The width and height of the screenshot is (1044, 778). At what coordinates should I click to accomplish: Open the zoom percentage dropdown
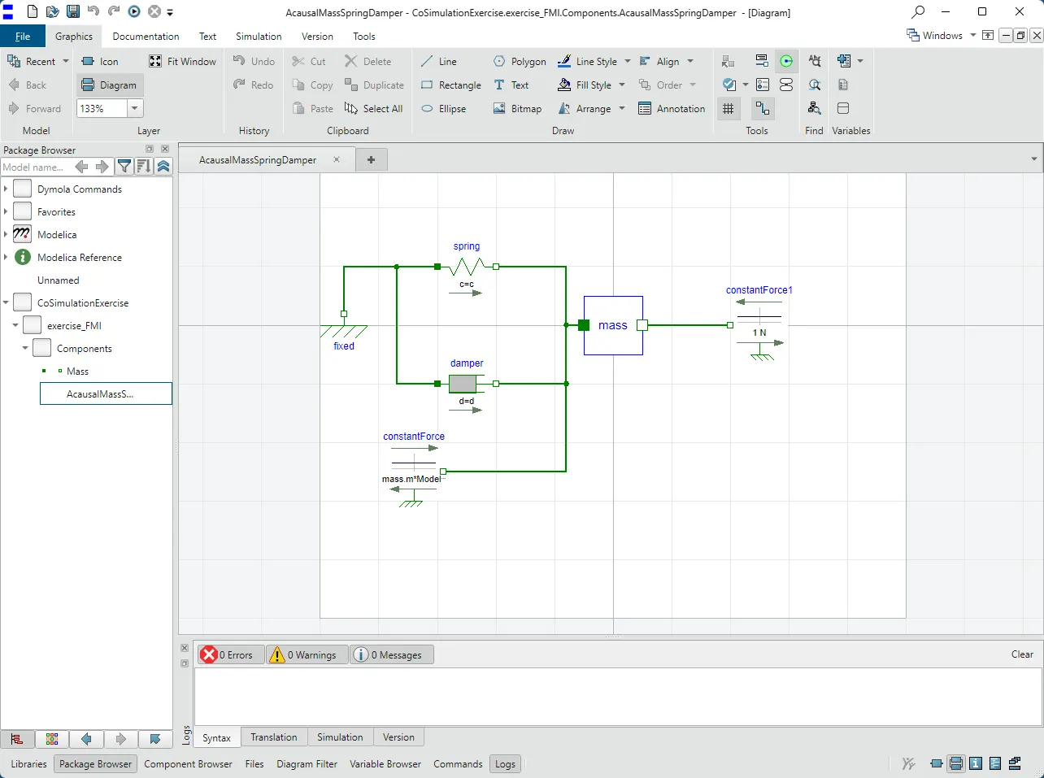click(135, 108)
